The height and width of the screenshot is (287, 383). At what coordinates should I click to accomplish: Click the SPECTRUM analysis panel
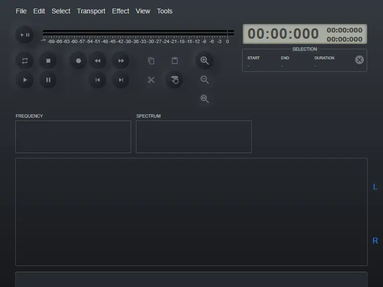tap(194, 137)
